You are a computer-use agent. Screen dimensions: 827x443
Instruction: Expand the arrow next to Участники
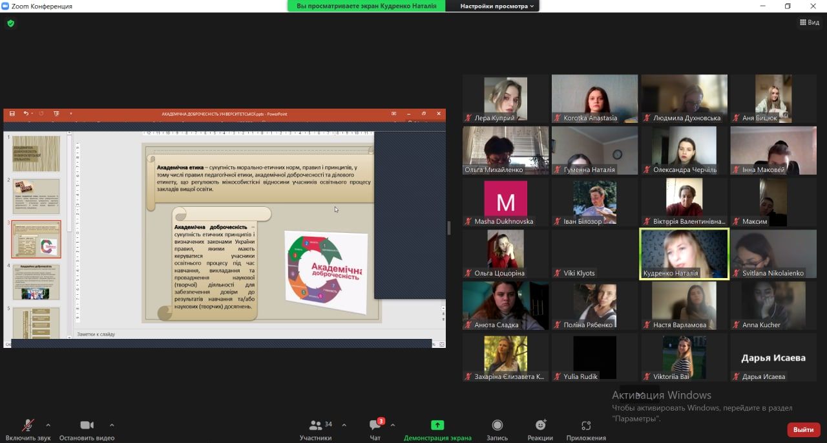[344, 425]
